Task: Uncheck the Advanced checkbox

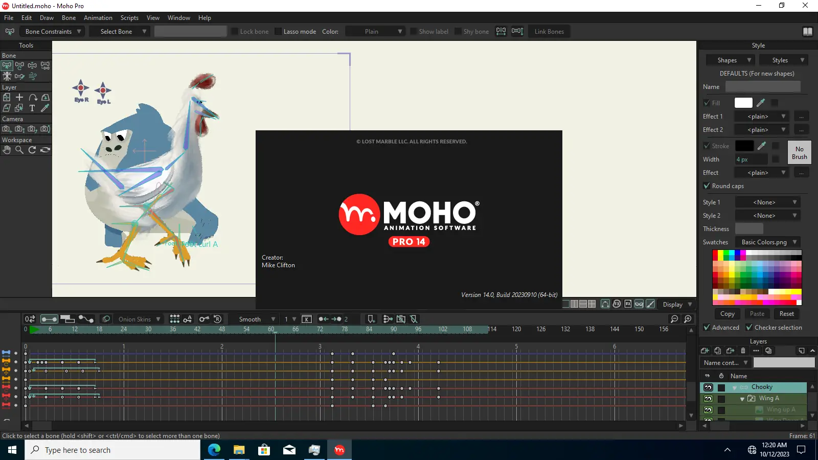Action: [x=707, y=327]
